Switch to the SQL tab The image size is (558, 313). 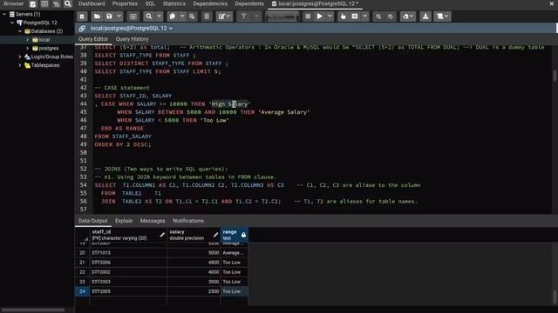point(150,3)
